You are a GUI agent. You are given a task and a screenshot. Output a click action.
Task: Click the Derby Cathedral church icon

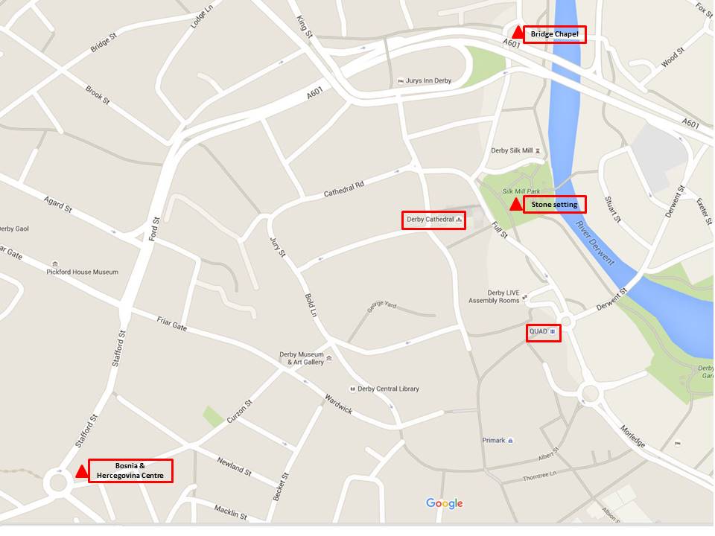pos(459,220)
